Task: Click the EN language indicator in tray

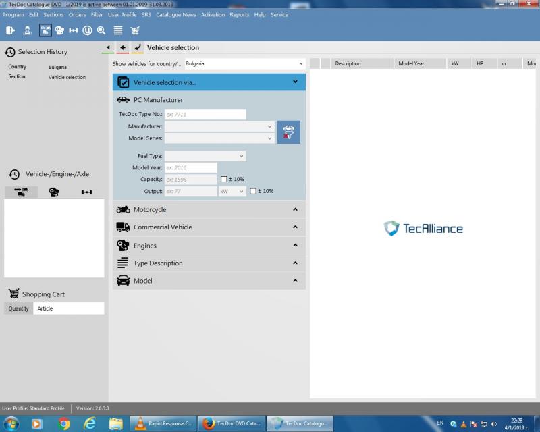Action: tap(440, 423)
